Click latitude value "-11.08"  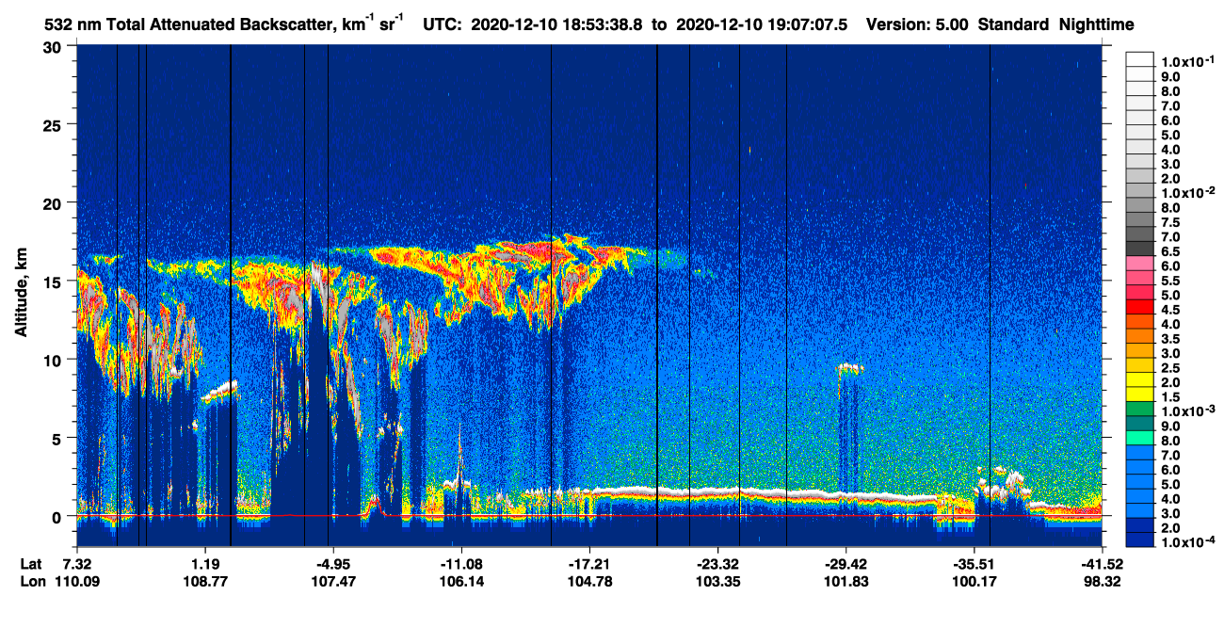pyautogui.click(x=460, y=564)
